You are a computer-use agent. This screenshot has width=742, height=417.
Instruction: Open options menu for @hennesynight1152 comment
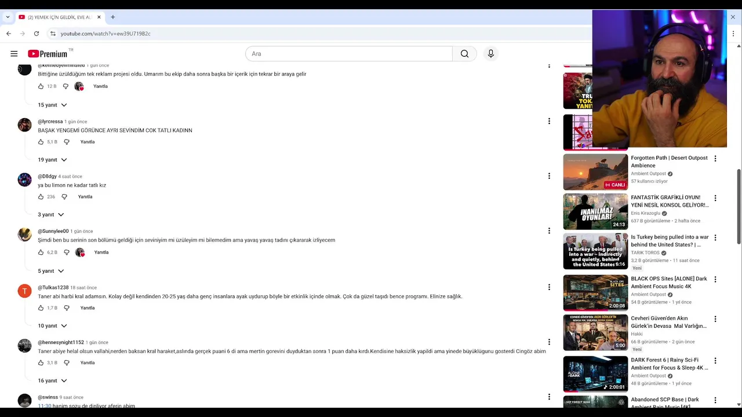(x=549, y=342)
